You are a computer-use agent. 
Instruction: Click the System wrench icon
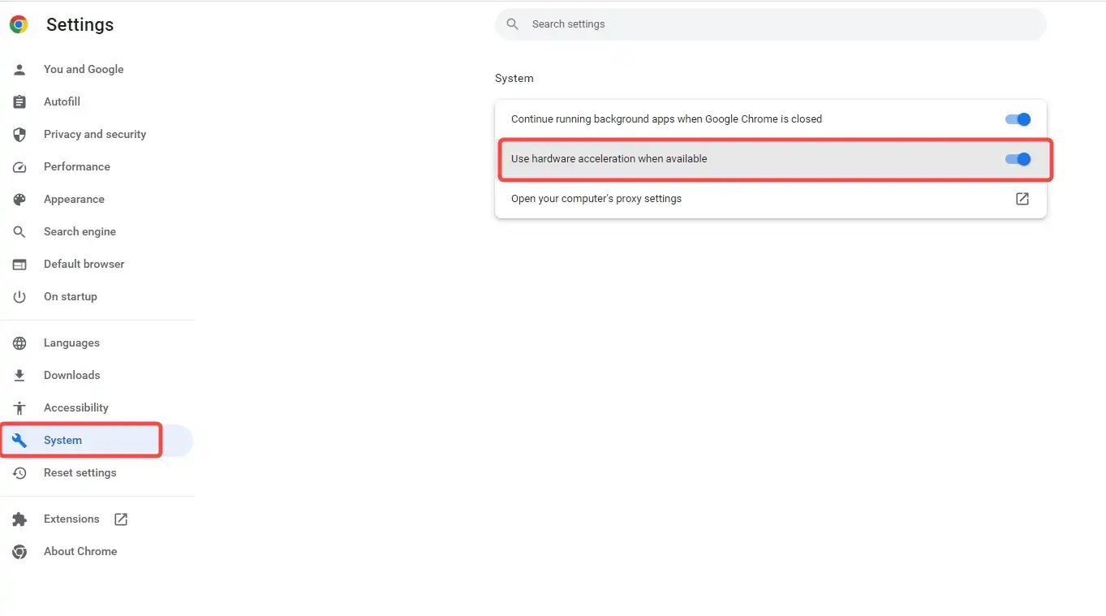point(19,440)
